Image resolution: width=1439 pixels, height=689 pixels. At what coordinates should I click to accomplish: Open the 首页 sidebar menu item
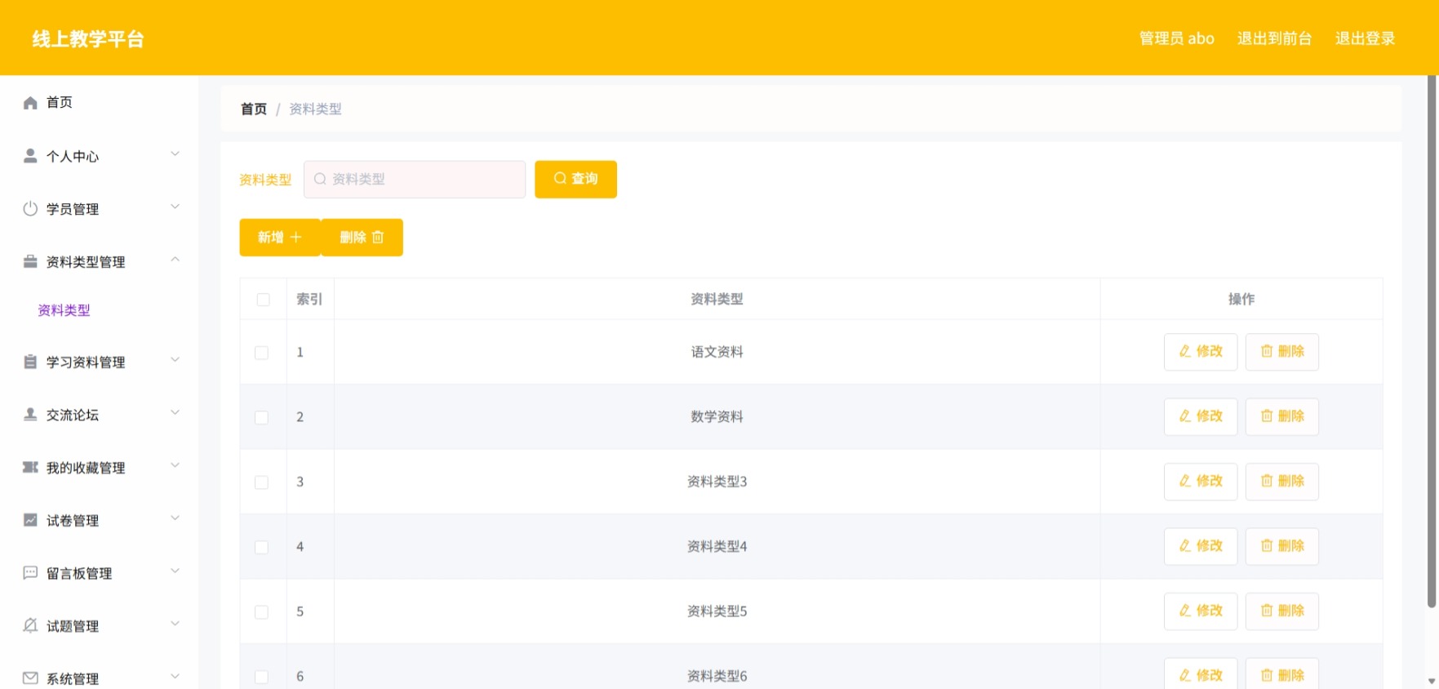tap(99, 102)
